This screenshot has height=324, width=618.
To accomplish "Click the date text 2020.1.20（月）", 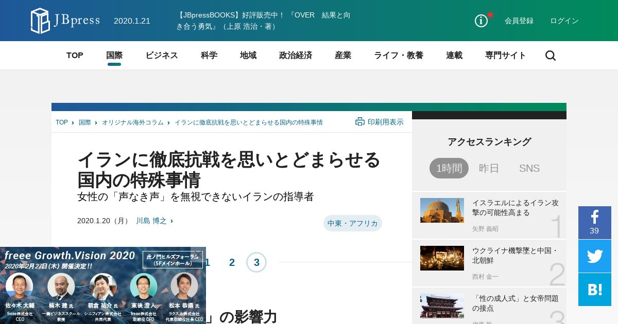I will [x=105, y=221].
